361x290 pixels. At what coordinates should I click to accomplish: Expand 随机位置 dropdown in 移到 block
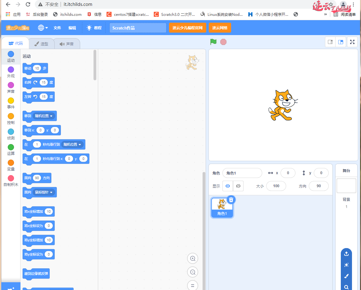tap(44, 116)
